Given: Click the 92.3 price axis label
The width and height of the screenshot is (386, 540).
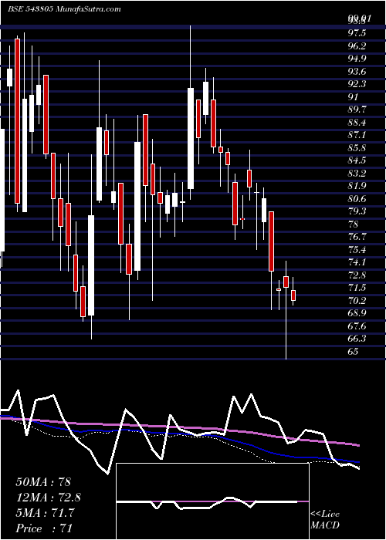Looking at the screenshot, I should click(357, 84).
